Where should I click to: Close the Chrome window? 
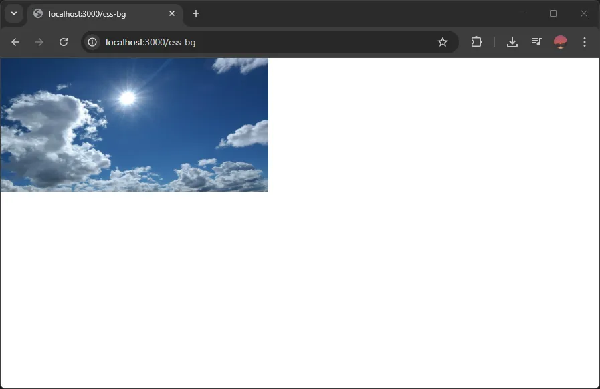pos(584,13)
